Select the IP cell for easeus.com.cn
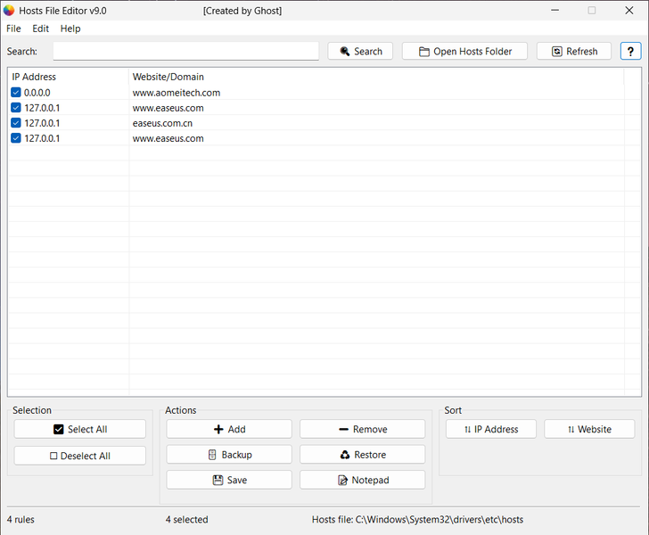The width and height of the screenshot is (649, 535). pos(42,123)
